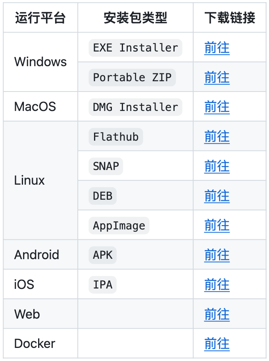
Task: Open the EXE Installer download link
Action: (217, 48)
